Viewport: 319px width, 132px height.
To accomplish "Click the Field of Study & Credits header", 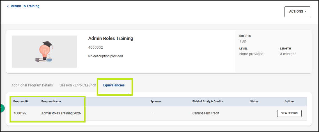I will pos(208,102).
